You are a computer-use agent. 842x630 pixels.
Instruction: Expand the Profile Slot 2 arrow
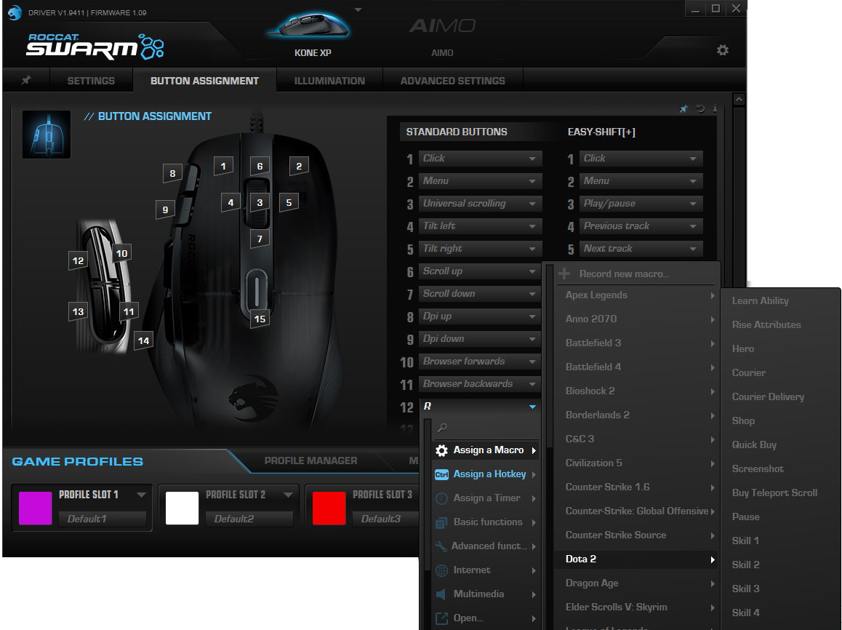[x=289, y=495]
